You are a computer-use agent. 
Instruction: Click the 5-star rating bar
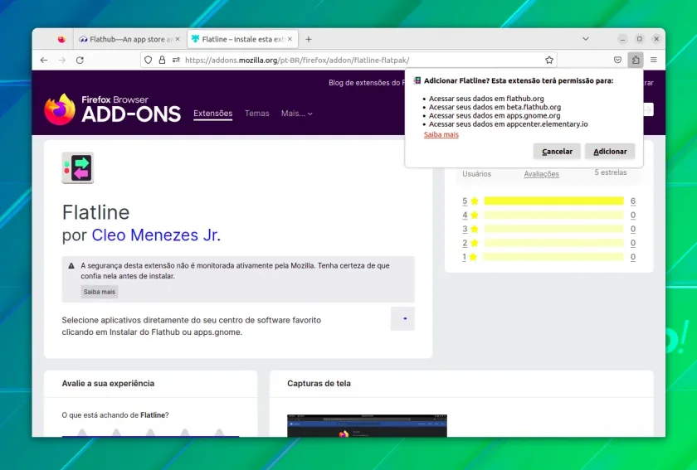pyautogui.click(x=554, y=201)
